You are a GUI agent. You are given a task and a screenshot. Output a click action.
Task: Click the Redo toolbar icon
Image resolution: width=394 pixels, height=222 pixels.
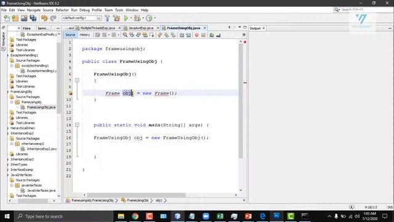tap(53, 18)
